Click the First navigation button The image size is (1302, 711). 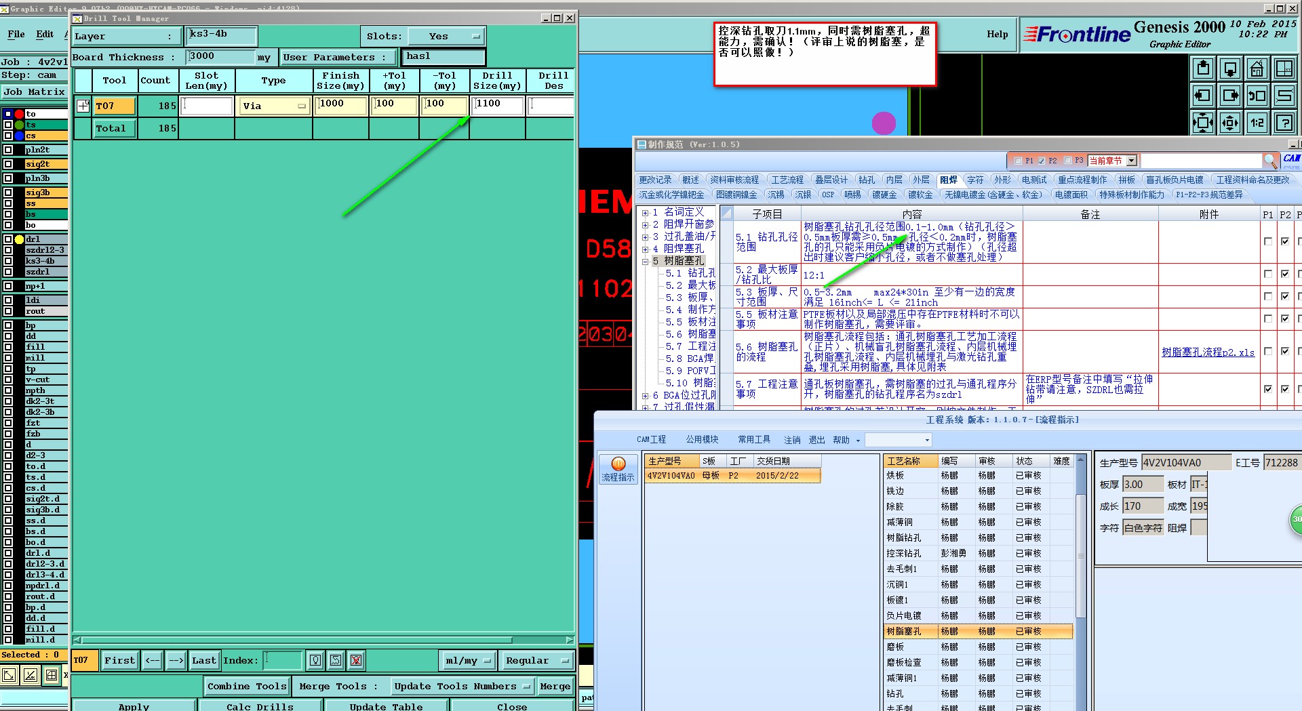tap(119, 660)
